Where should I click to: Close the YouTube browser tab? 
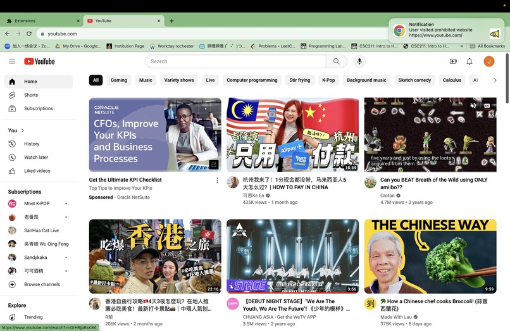159,21
